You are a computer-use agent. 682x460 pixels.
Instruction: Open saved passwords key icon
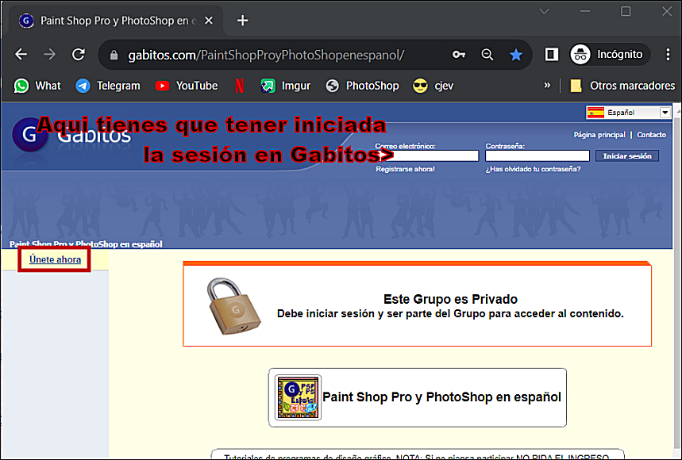pos(459,54)
